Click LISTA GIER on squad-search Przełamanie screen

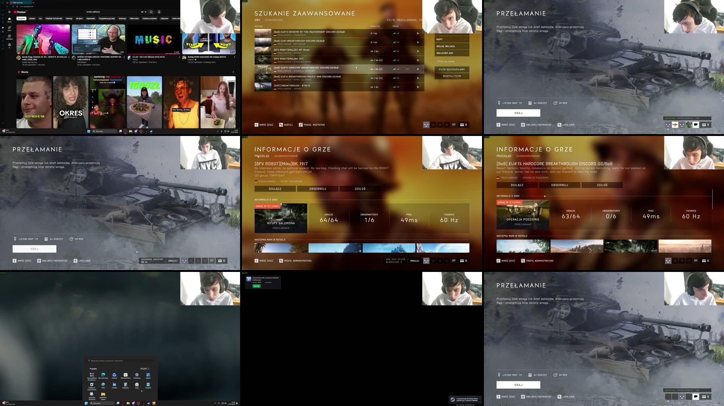[x=82, y=261]
